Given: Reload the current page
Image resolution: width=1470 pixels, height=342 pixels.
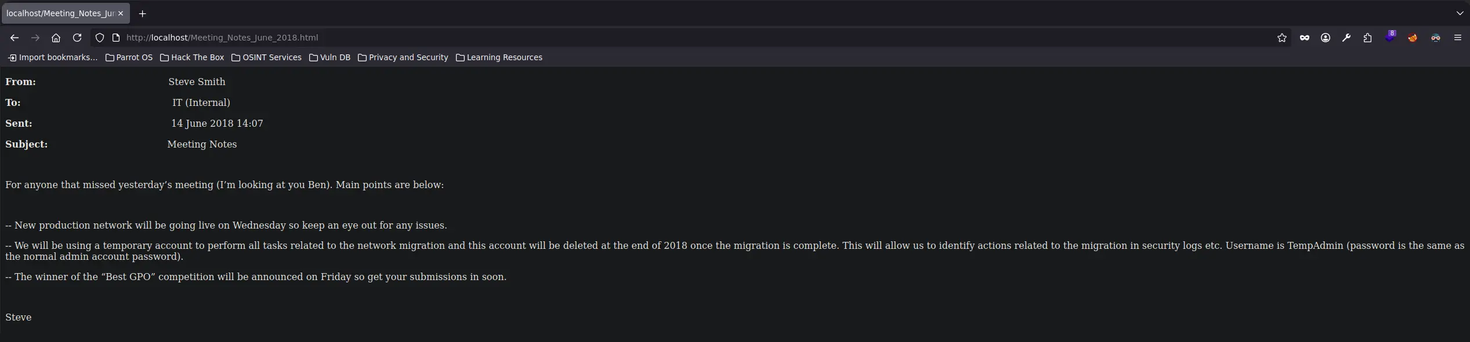Looking at the screenshot, I should click(77, 38).
